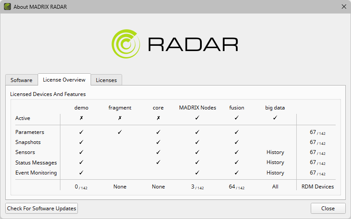Click the 0/142 count under demo
351x219 pixels.
(81, 187)
